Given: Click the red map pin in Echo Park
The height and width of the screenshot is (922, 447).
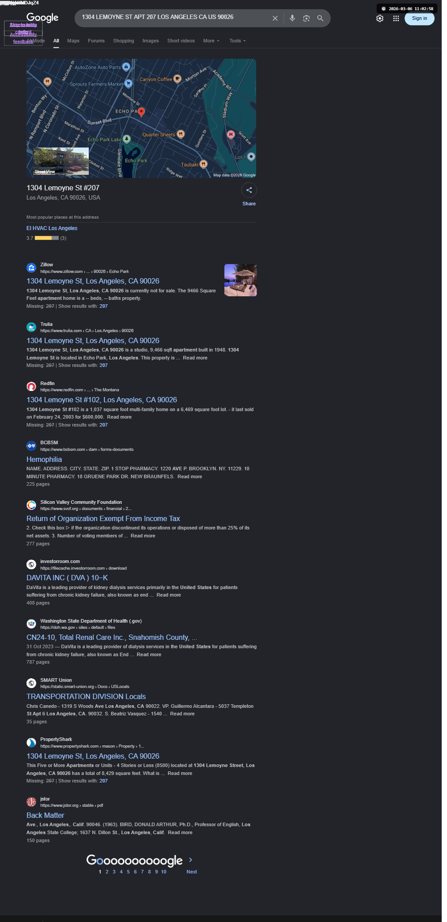Looking at the screenshot, I should click(x=141, y=112).
